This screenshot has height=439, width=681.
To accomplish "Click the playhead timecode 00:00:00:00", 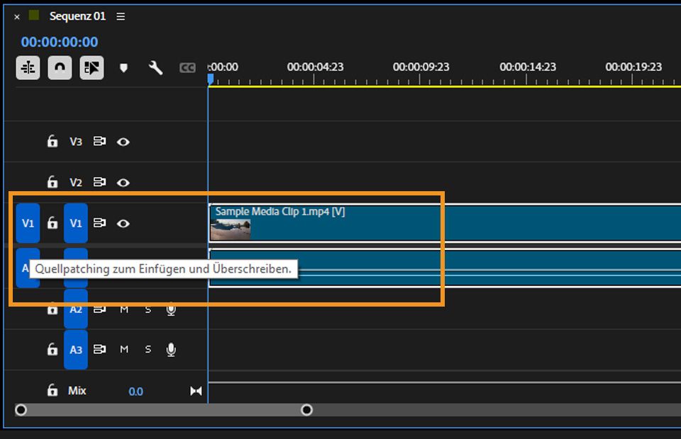I will pyautogui.click(x=60, y=42).
